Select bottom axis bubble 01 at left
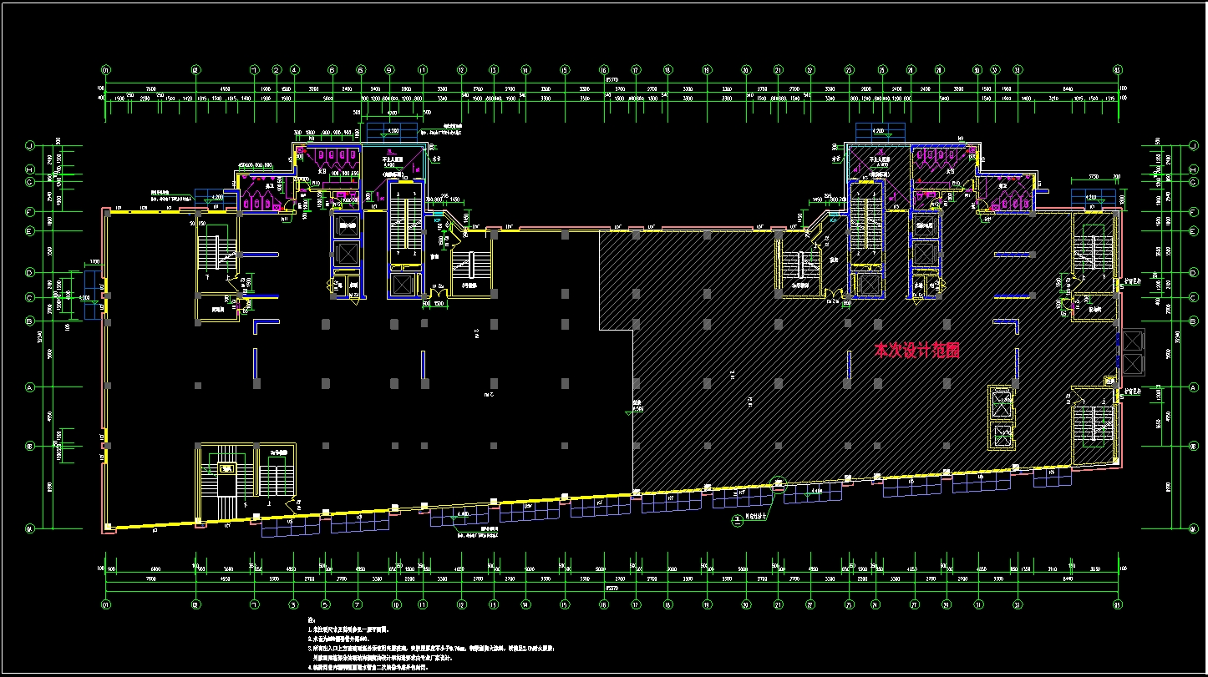The image size is (1208, 677). pyautogui.click(x=105, y=604)
